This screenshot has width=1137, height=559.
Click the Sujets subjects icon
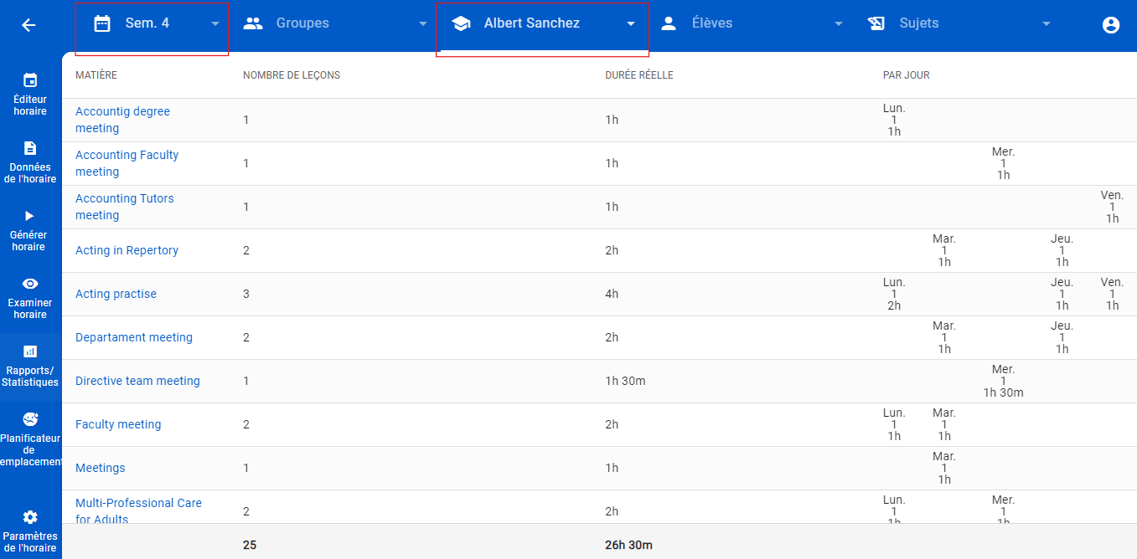coord(876,23)
